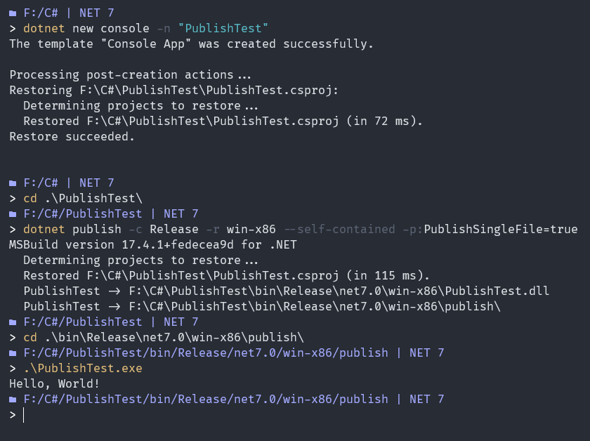
Task: Click folder icon above the '.\PublishTest.exe' command
Action: (13, 353)
